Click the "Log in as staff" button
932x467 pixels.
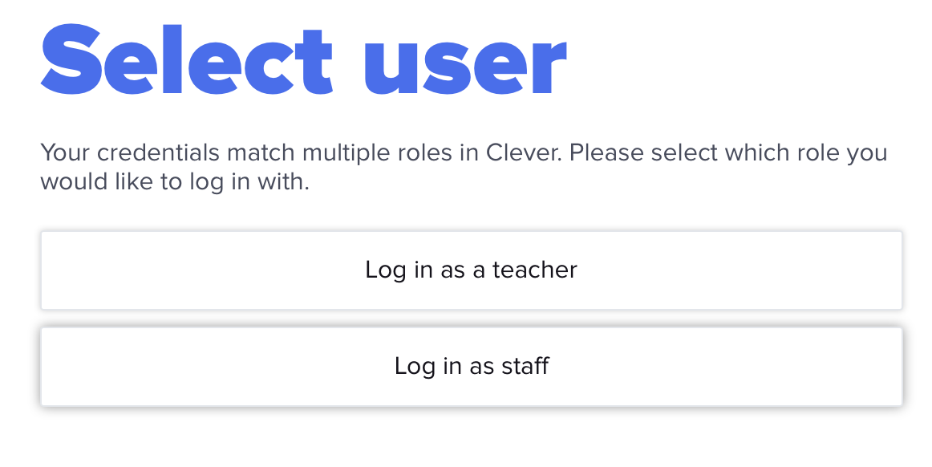[x=471, y=367]
